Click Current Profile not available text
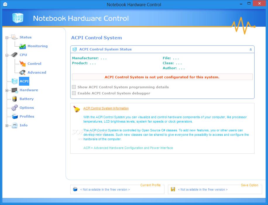The image size is (268, 205). 105,189
